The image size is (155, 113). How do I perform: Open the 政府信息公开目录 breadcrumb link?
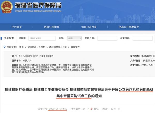[x=58, y=47]
